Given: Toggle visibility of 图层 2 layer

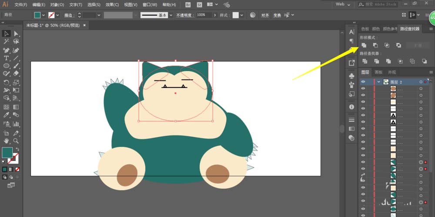Looking at the screenshot, I should point(363,82).
